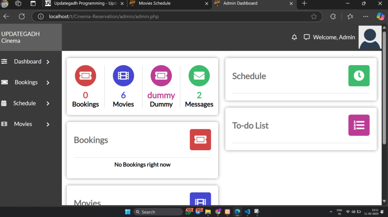Switch to Updategadh Programming browser tab
Image resolution: width=388 pixels, height=217 pixels.
tap(84, 3)
